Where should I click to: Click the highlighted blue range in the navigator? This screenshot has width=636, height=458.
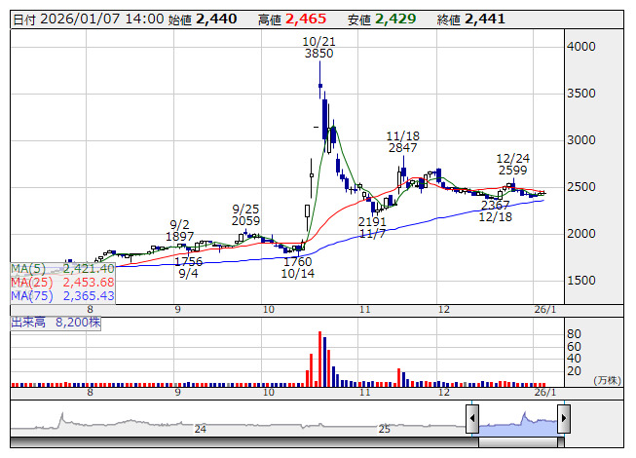point(517,420)
